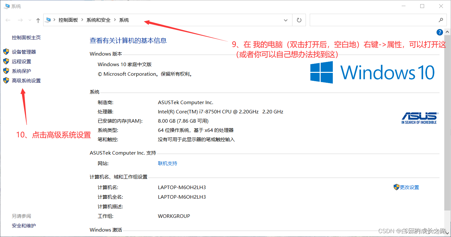Open 系统保护 link

[x=21, y=71]
